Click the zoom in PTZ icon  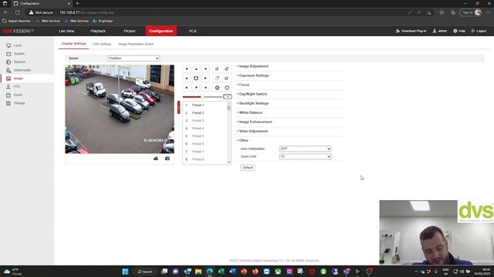227,68
